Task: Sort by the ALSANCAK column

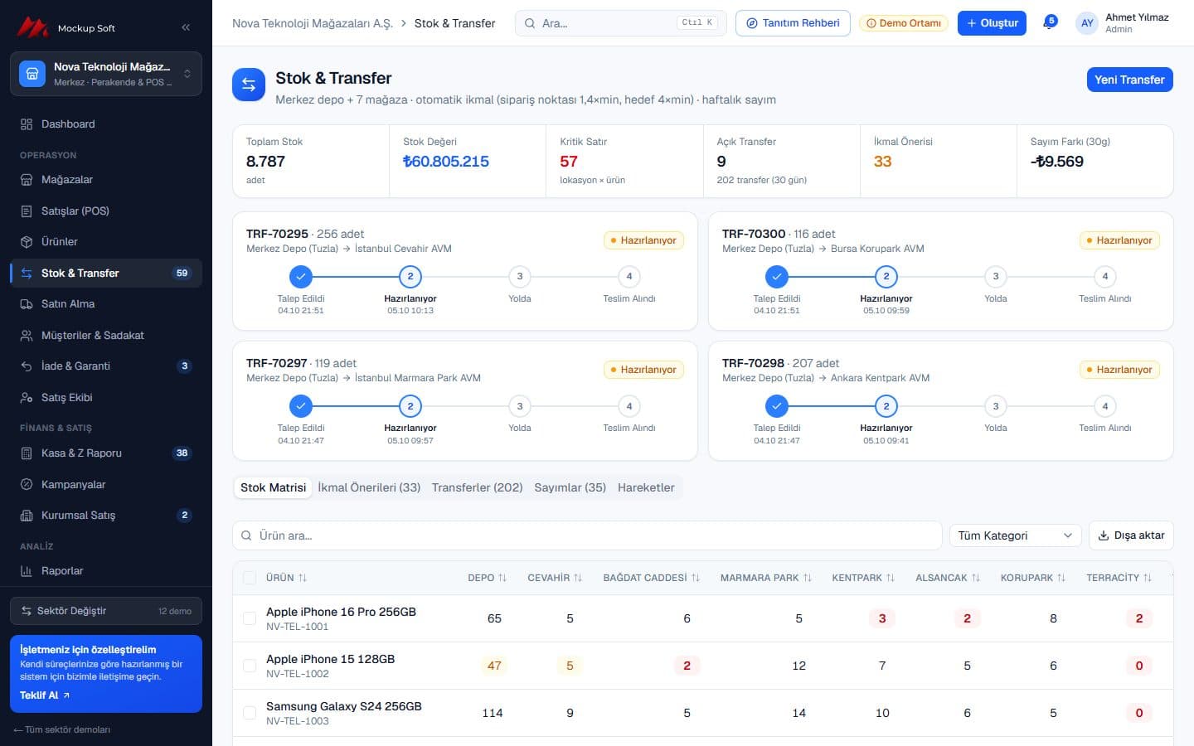Action: pos(948,578)
